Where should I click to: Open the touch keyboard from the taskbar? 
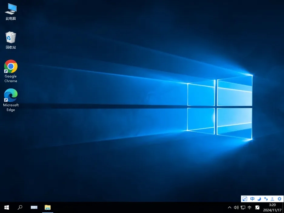pos(34,207)
